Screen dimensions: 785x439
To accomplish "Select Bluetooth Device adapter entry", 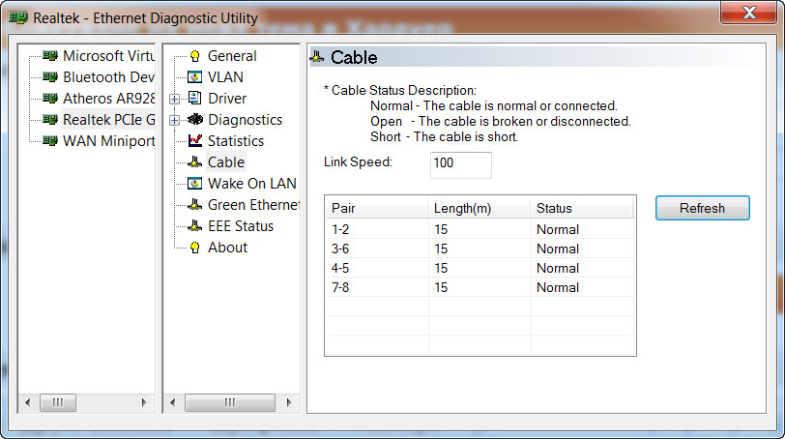I will [x=108, y=77].
